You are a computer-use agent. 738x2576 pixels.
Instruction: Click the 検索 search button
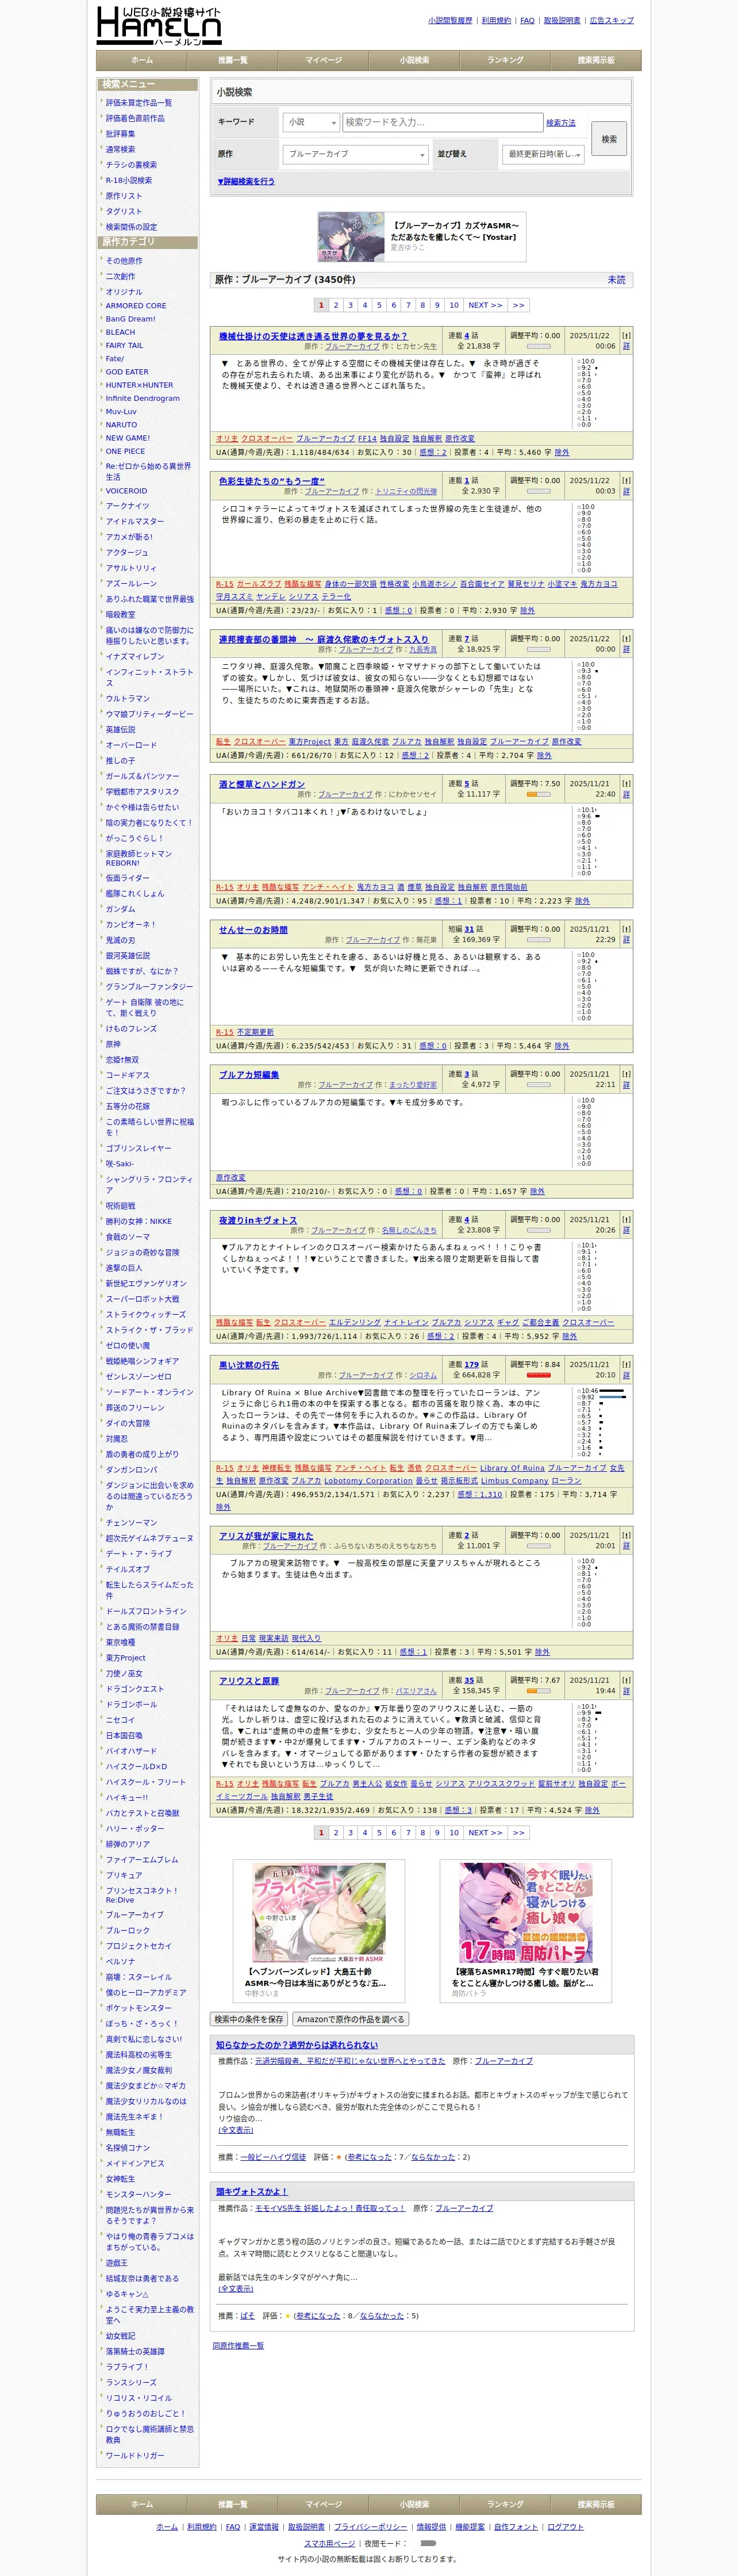pyautogui.click(x=609, y=139)
